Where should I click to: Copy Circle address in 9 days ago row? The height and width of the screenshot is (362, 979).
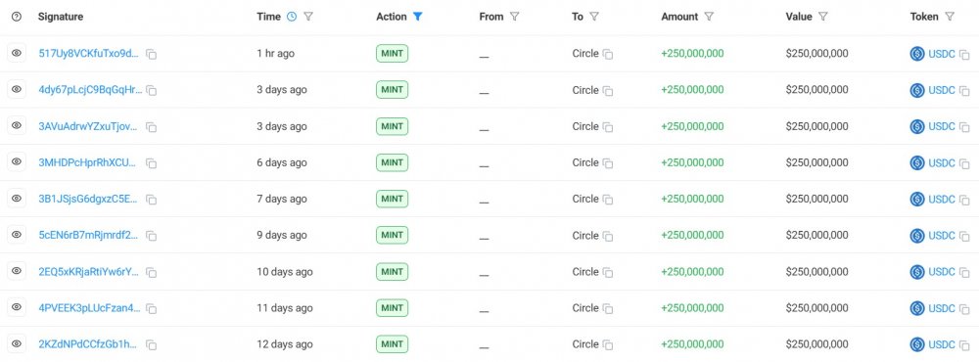coord(608,236)
